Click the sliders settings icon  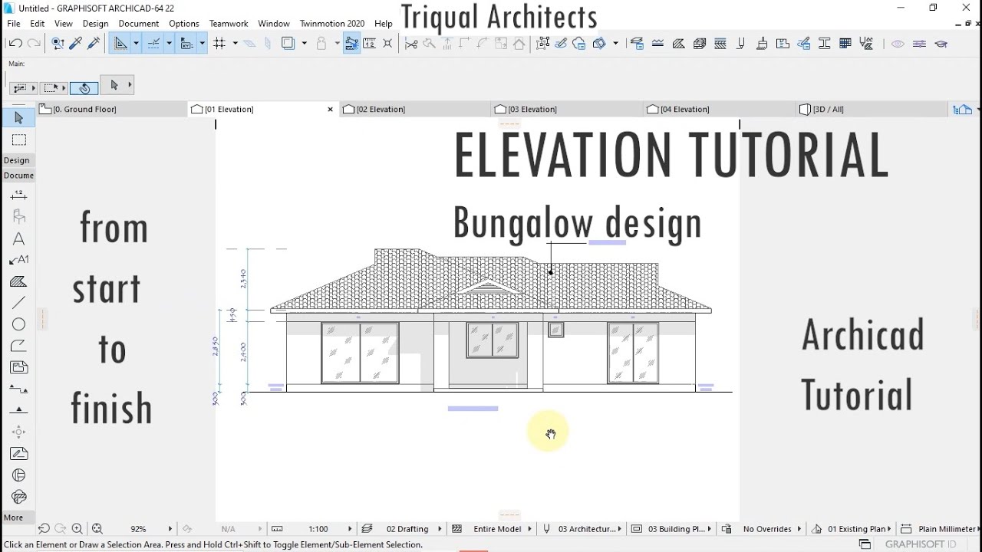[x=919, y=44]
